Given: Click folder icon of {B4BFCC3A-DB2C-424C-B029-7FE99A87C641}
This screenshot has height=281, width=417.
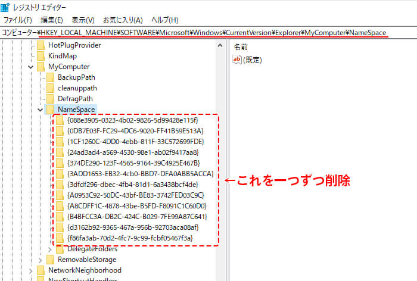Looking at the screenshot, I should click(x=60, y=217).
